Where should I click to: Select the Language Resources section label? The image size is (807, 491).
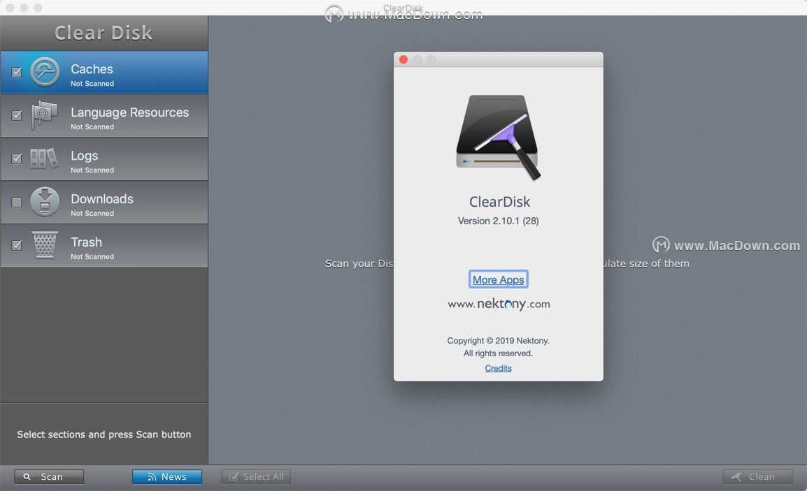(129, 112)
